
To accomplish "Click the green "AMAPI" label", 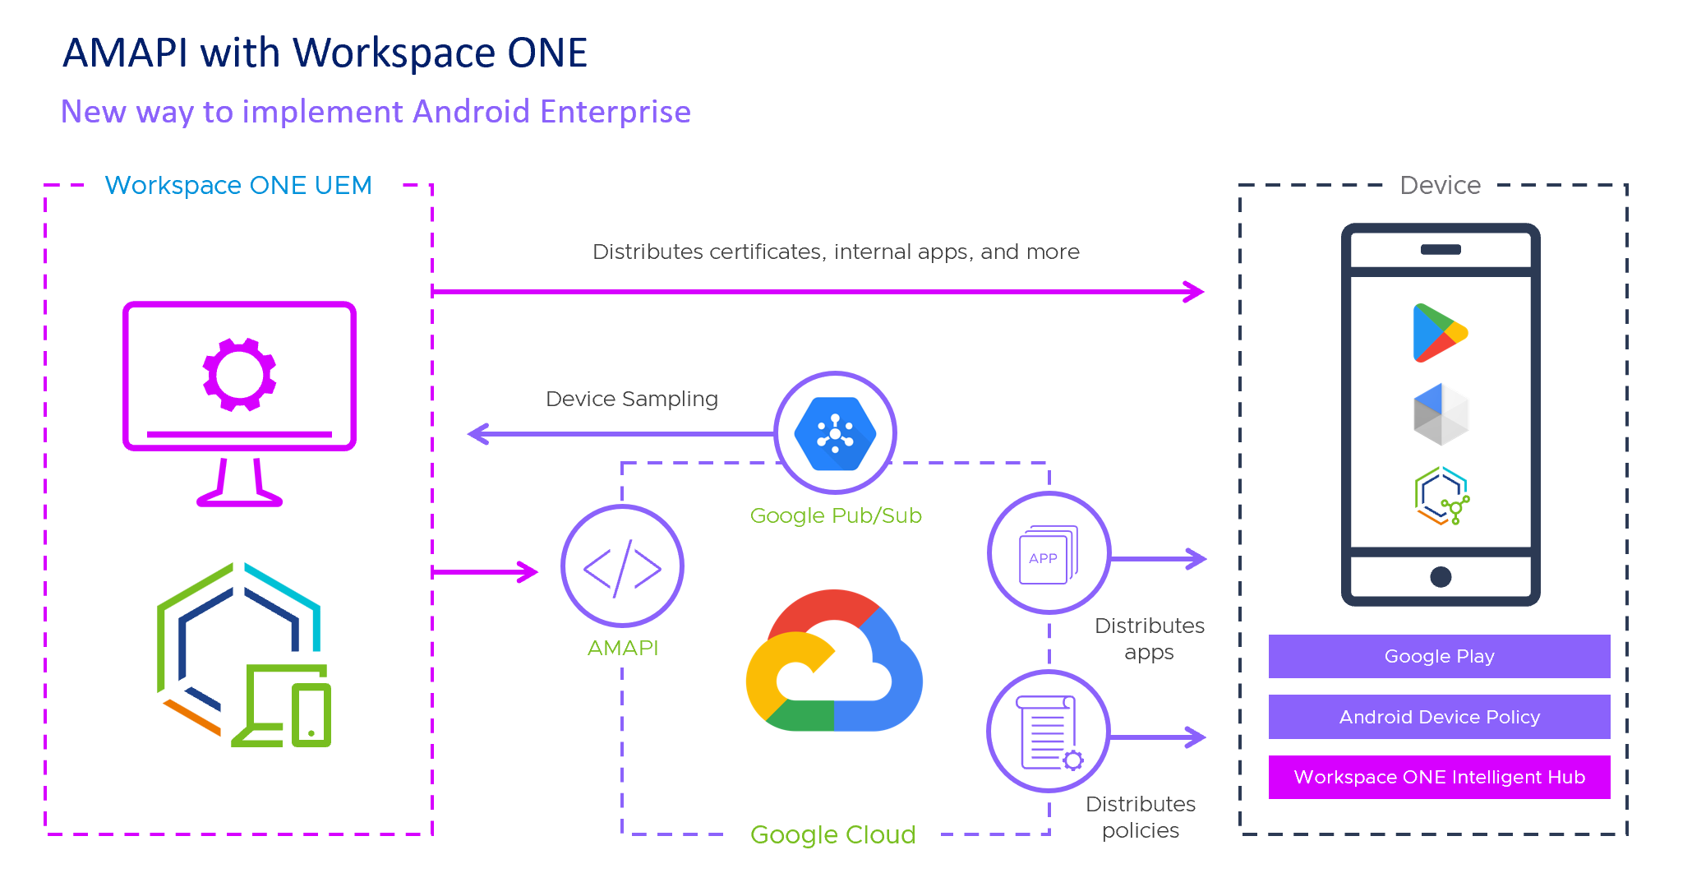I will point(623,648).
